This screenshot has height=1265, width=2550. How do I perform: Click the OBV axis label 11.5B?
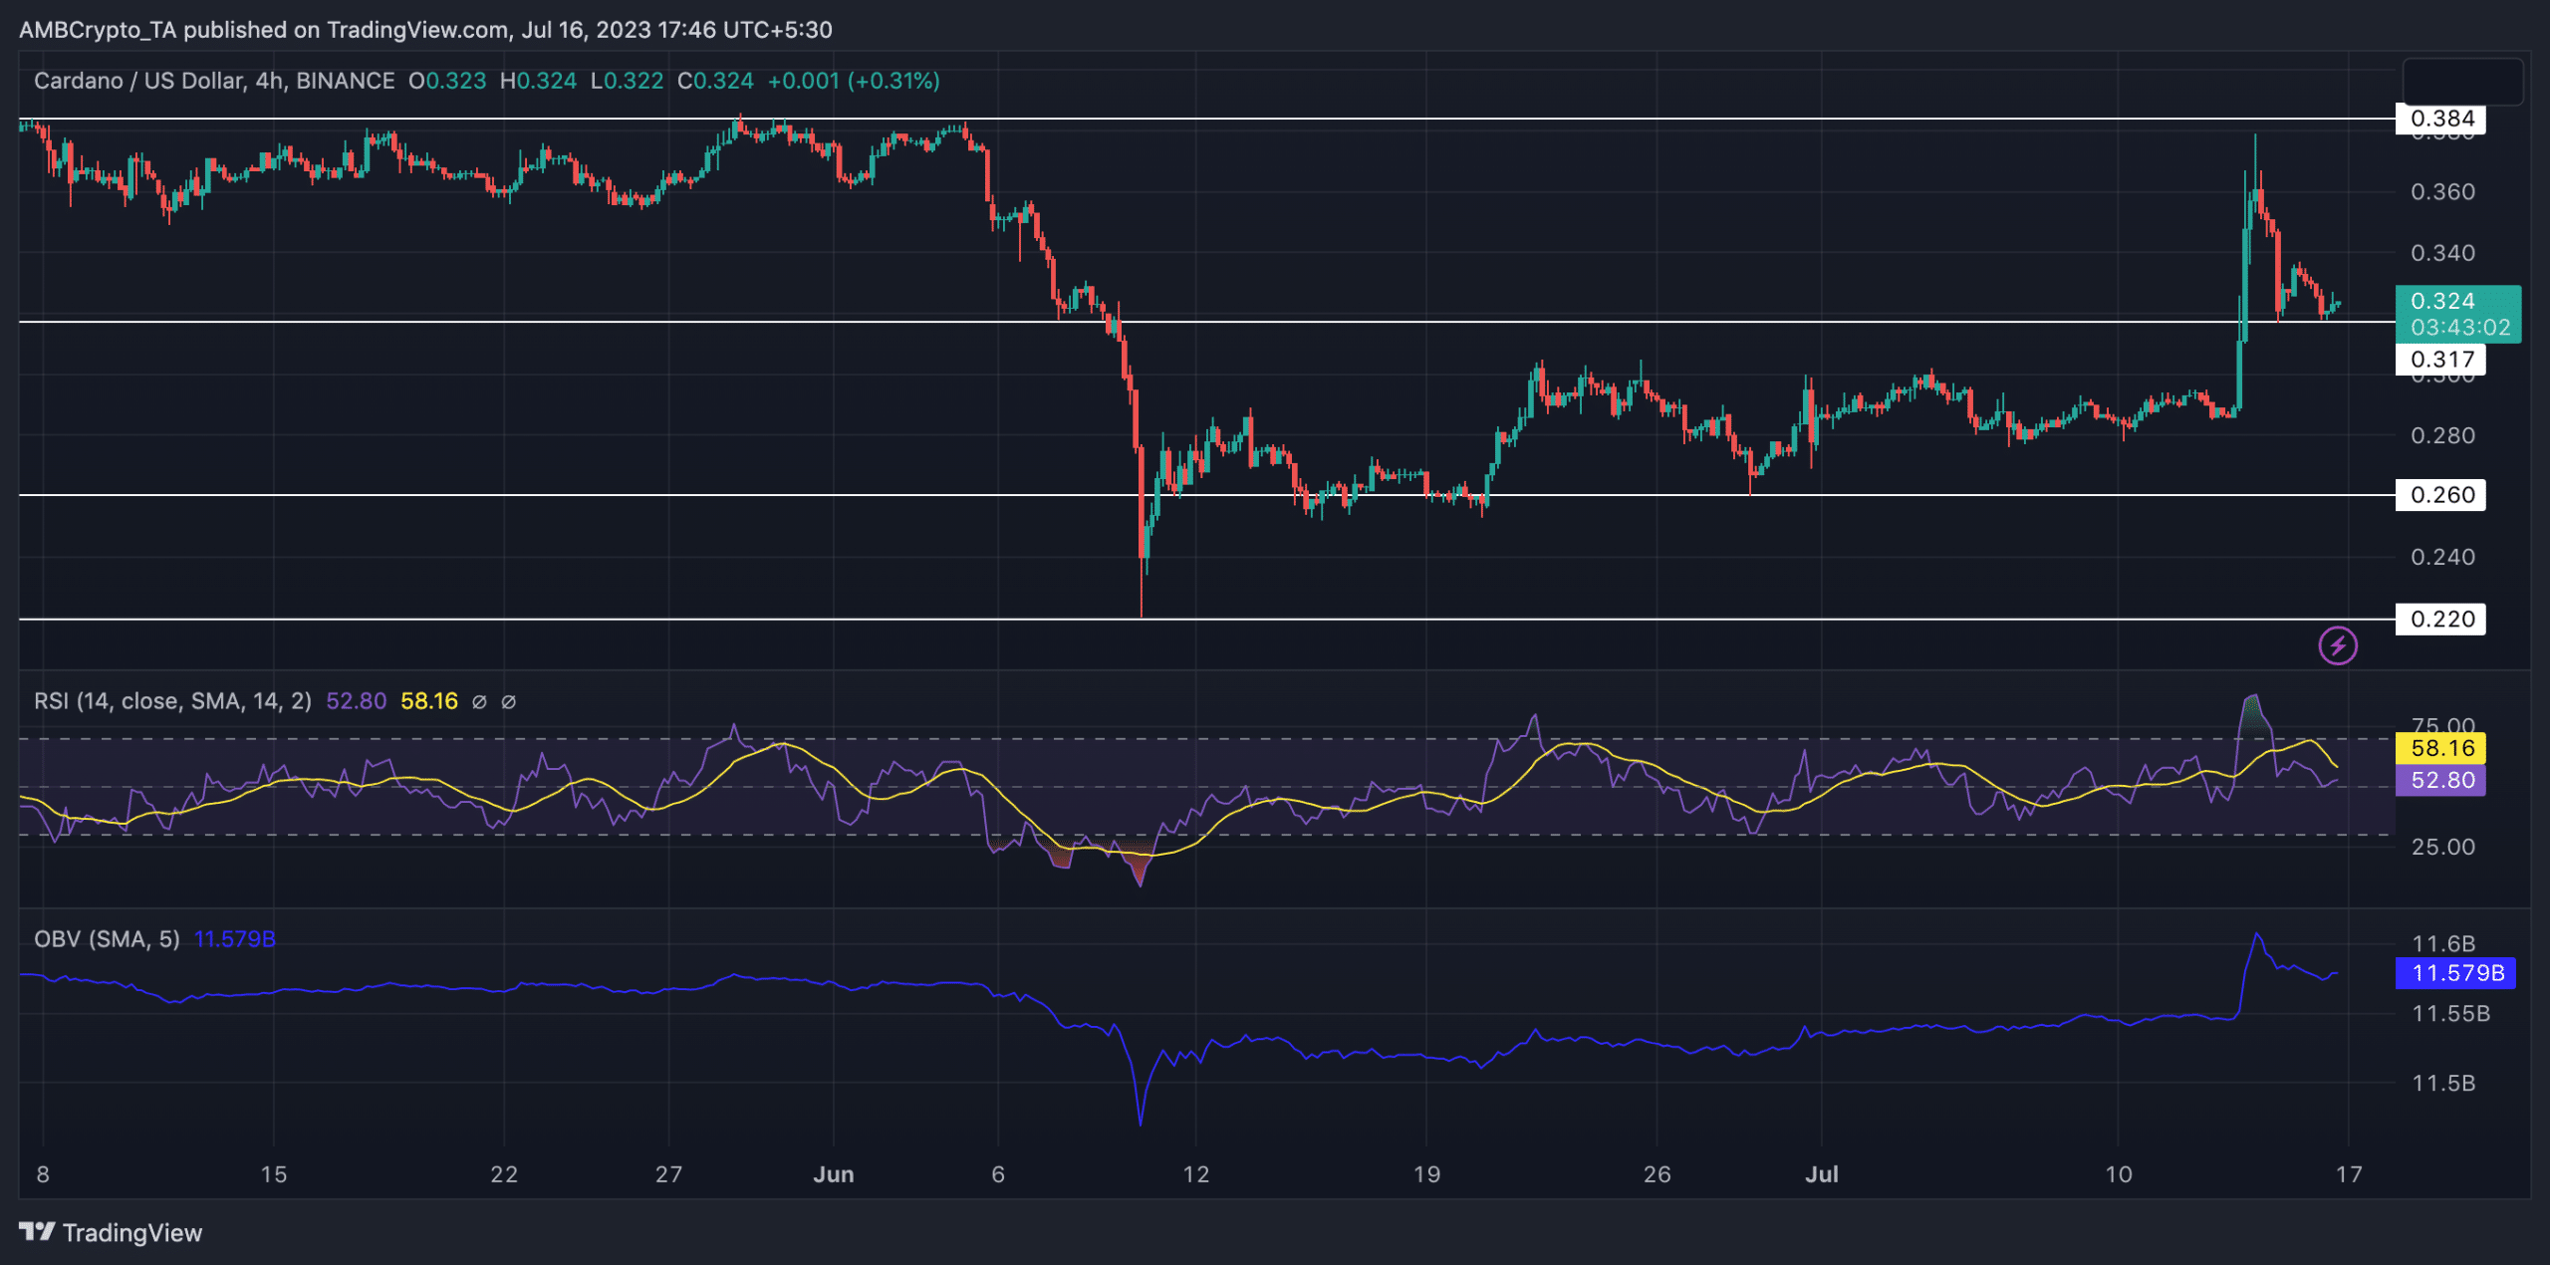[2443, 1083]
